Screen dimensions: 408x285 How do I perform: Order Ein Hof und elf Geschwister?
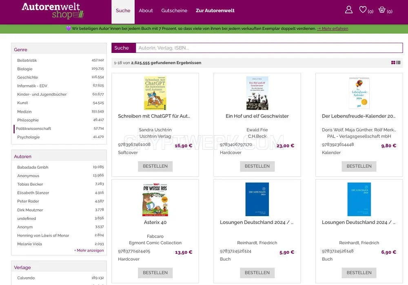(x=257, y=166)
